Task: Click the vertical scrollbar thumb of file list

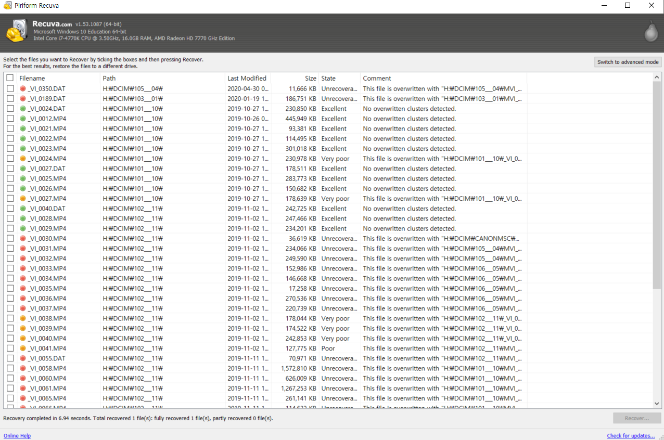Action: 657,185
